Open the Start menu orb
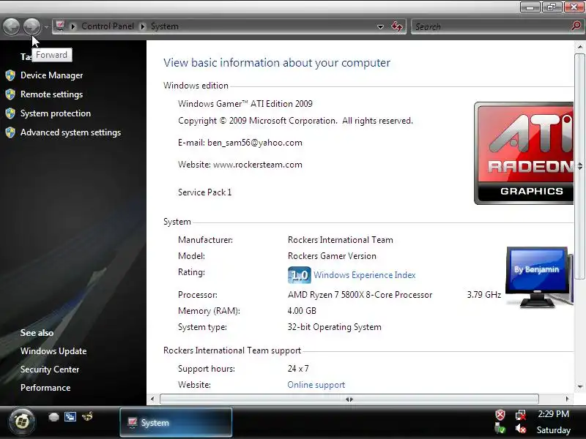The width and height of the screenshot is (586, 439). coord(22,422)
